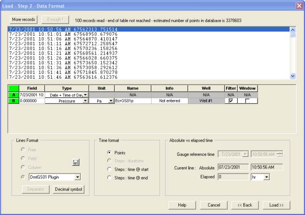Screen dimensions: 305x215
Task: Enable the Filter checkbox for Well #1
Action: point(231,101)
